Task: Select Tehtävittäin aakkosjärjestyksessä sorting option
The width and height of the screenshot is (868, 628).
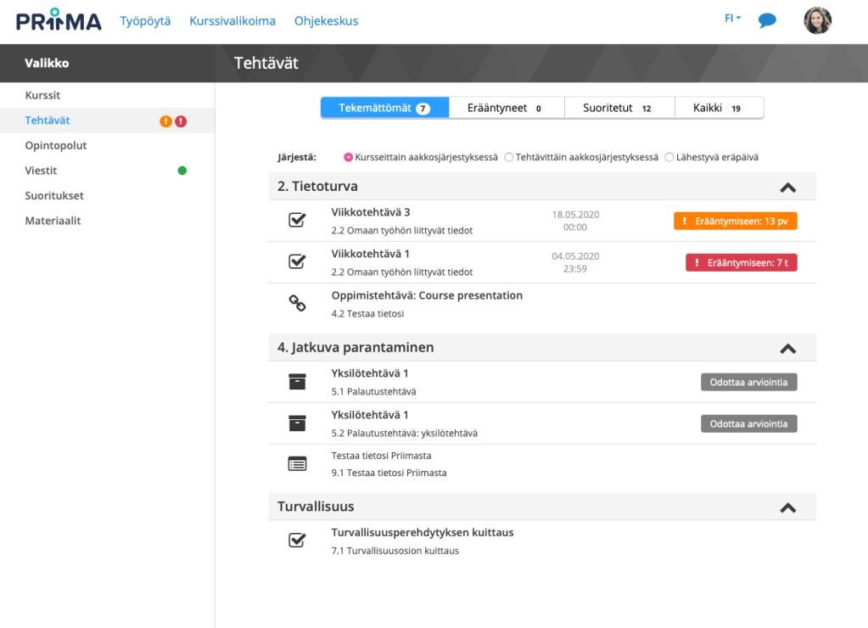Action: [x=509, y=157]
